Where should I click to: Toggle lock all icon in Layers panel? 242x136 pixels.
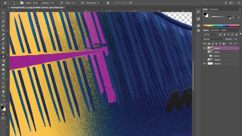click(224, 44)
